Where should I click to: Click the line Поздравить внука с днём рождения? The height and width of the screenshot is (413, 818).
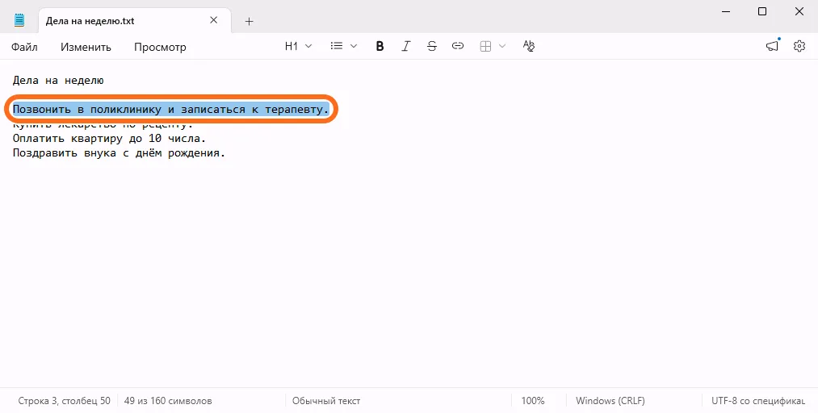pyautogui.click(x=119, y=153)
